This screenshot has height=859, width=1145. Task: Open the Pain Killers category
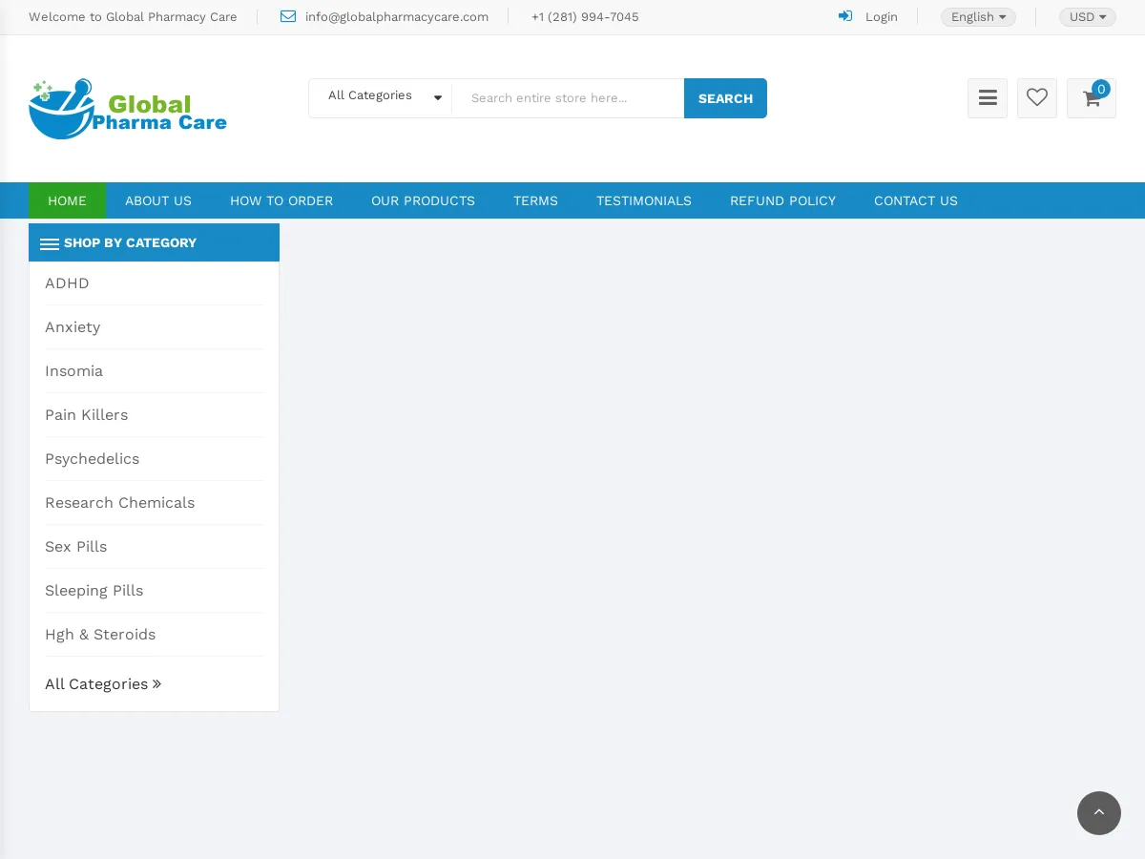(x=87, y=414)
